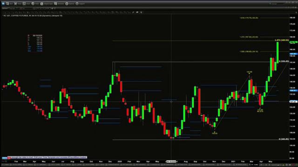
Task: Open the Tools menu
Action: (18, 4)
